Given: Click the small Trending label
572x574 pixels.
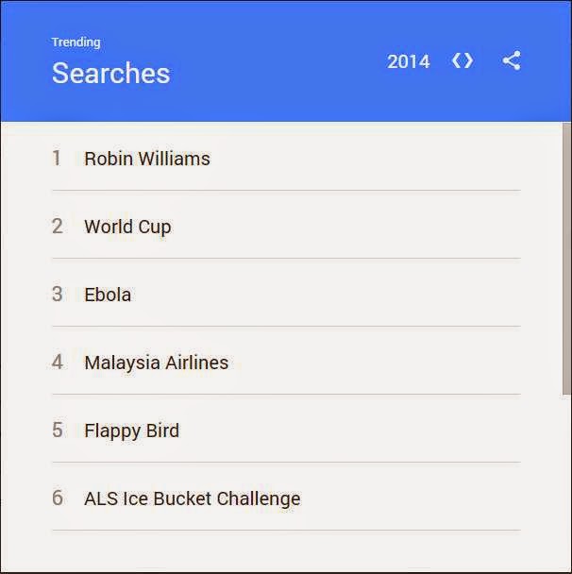Looking at the screenshot, I should tap(76, 42).
